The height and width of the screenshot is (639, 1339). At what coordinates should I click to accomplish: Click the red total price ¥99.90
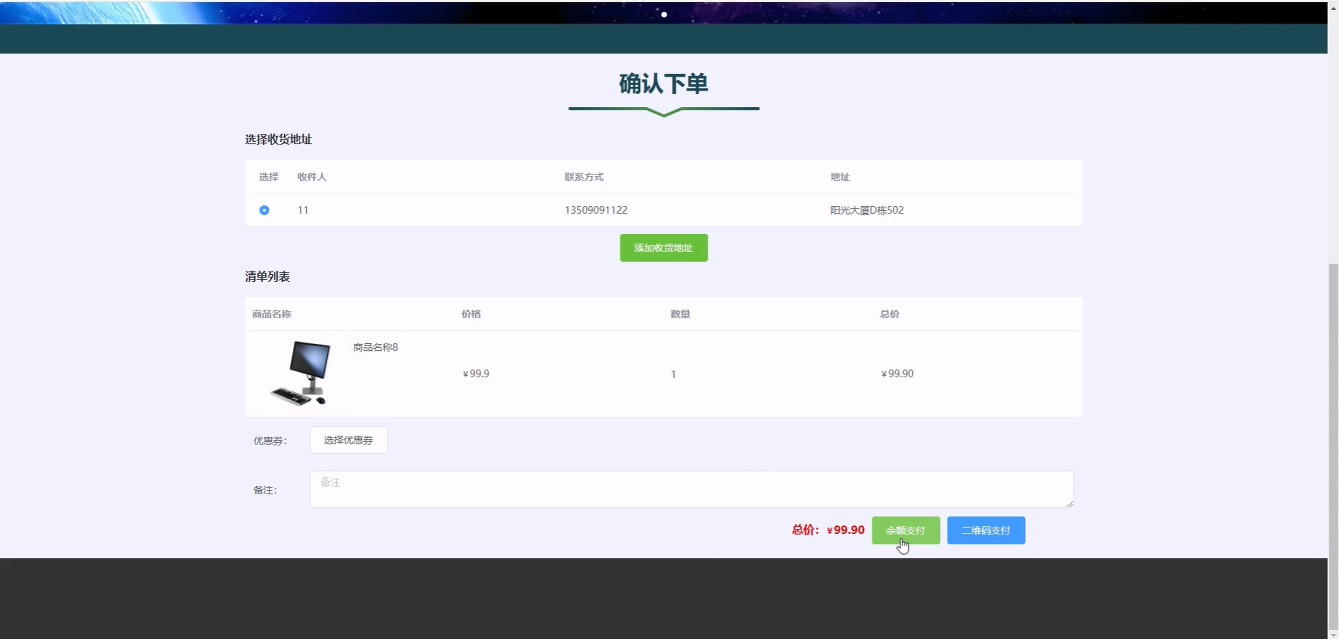(845, 530)
